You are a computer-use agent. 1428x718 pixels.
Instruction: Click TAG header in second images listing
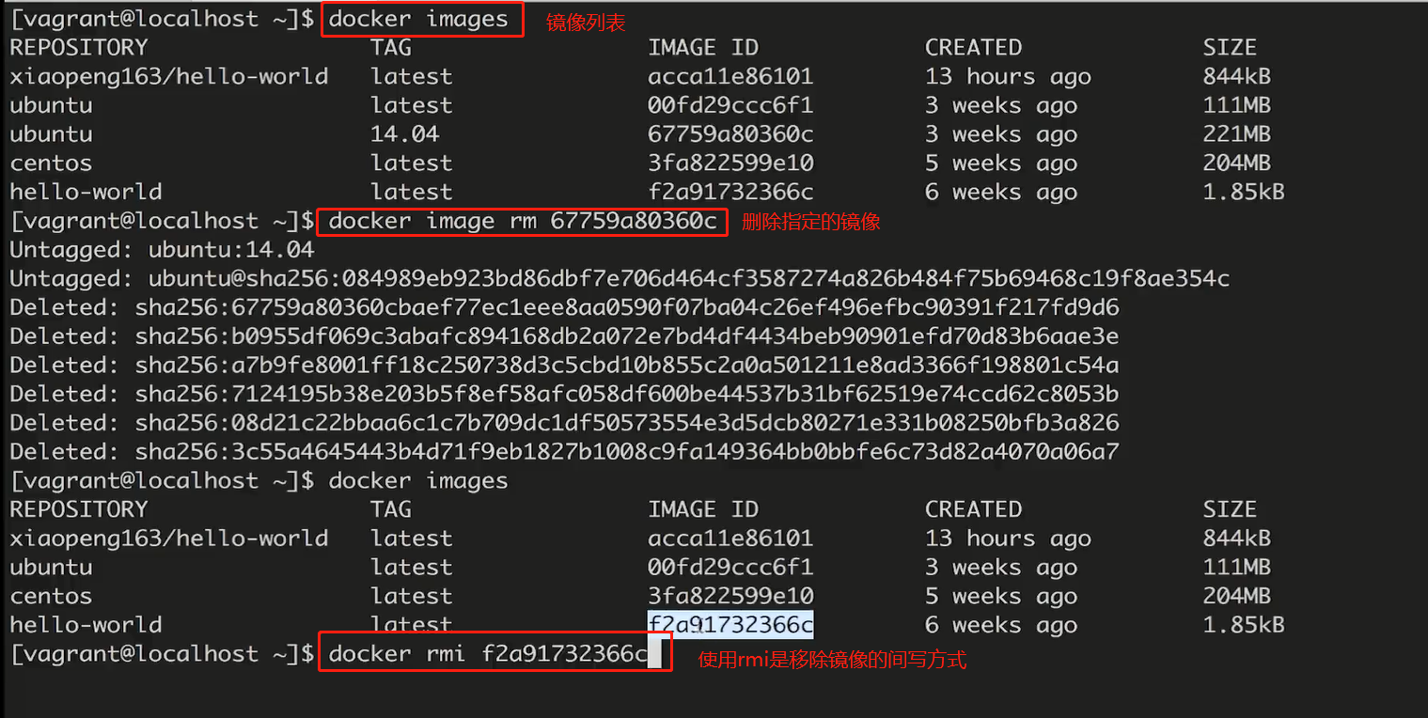pos(391,509)
